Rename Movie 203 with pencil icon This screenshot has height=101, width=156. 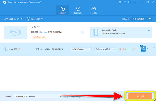19,49
